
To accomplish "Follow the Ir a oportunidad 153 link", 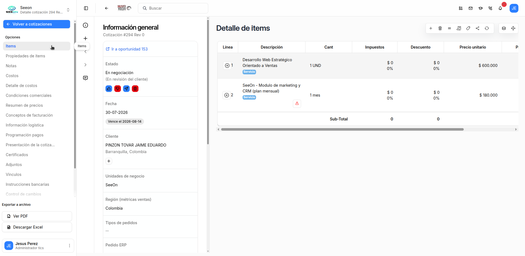I will tap(127, 49).
